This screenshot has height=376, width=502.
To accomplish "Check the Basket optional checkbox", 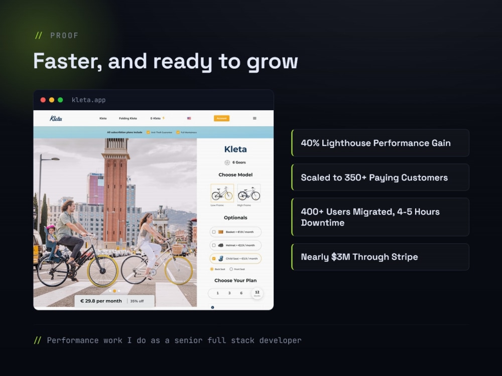I will click(214, 232).
